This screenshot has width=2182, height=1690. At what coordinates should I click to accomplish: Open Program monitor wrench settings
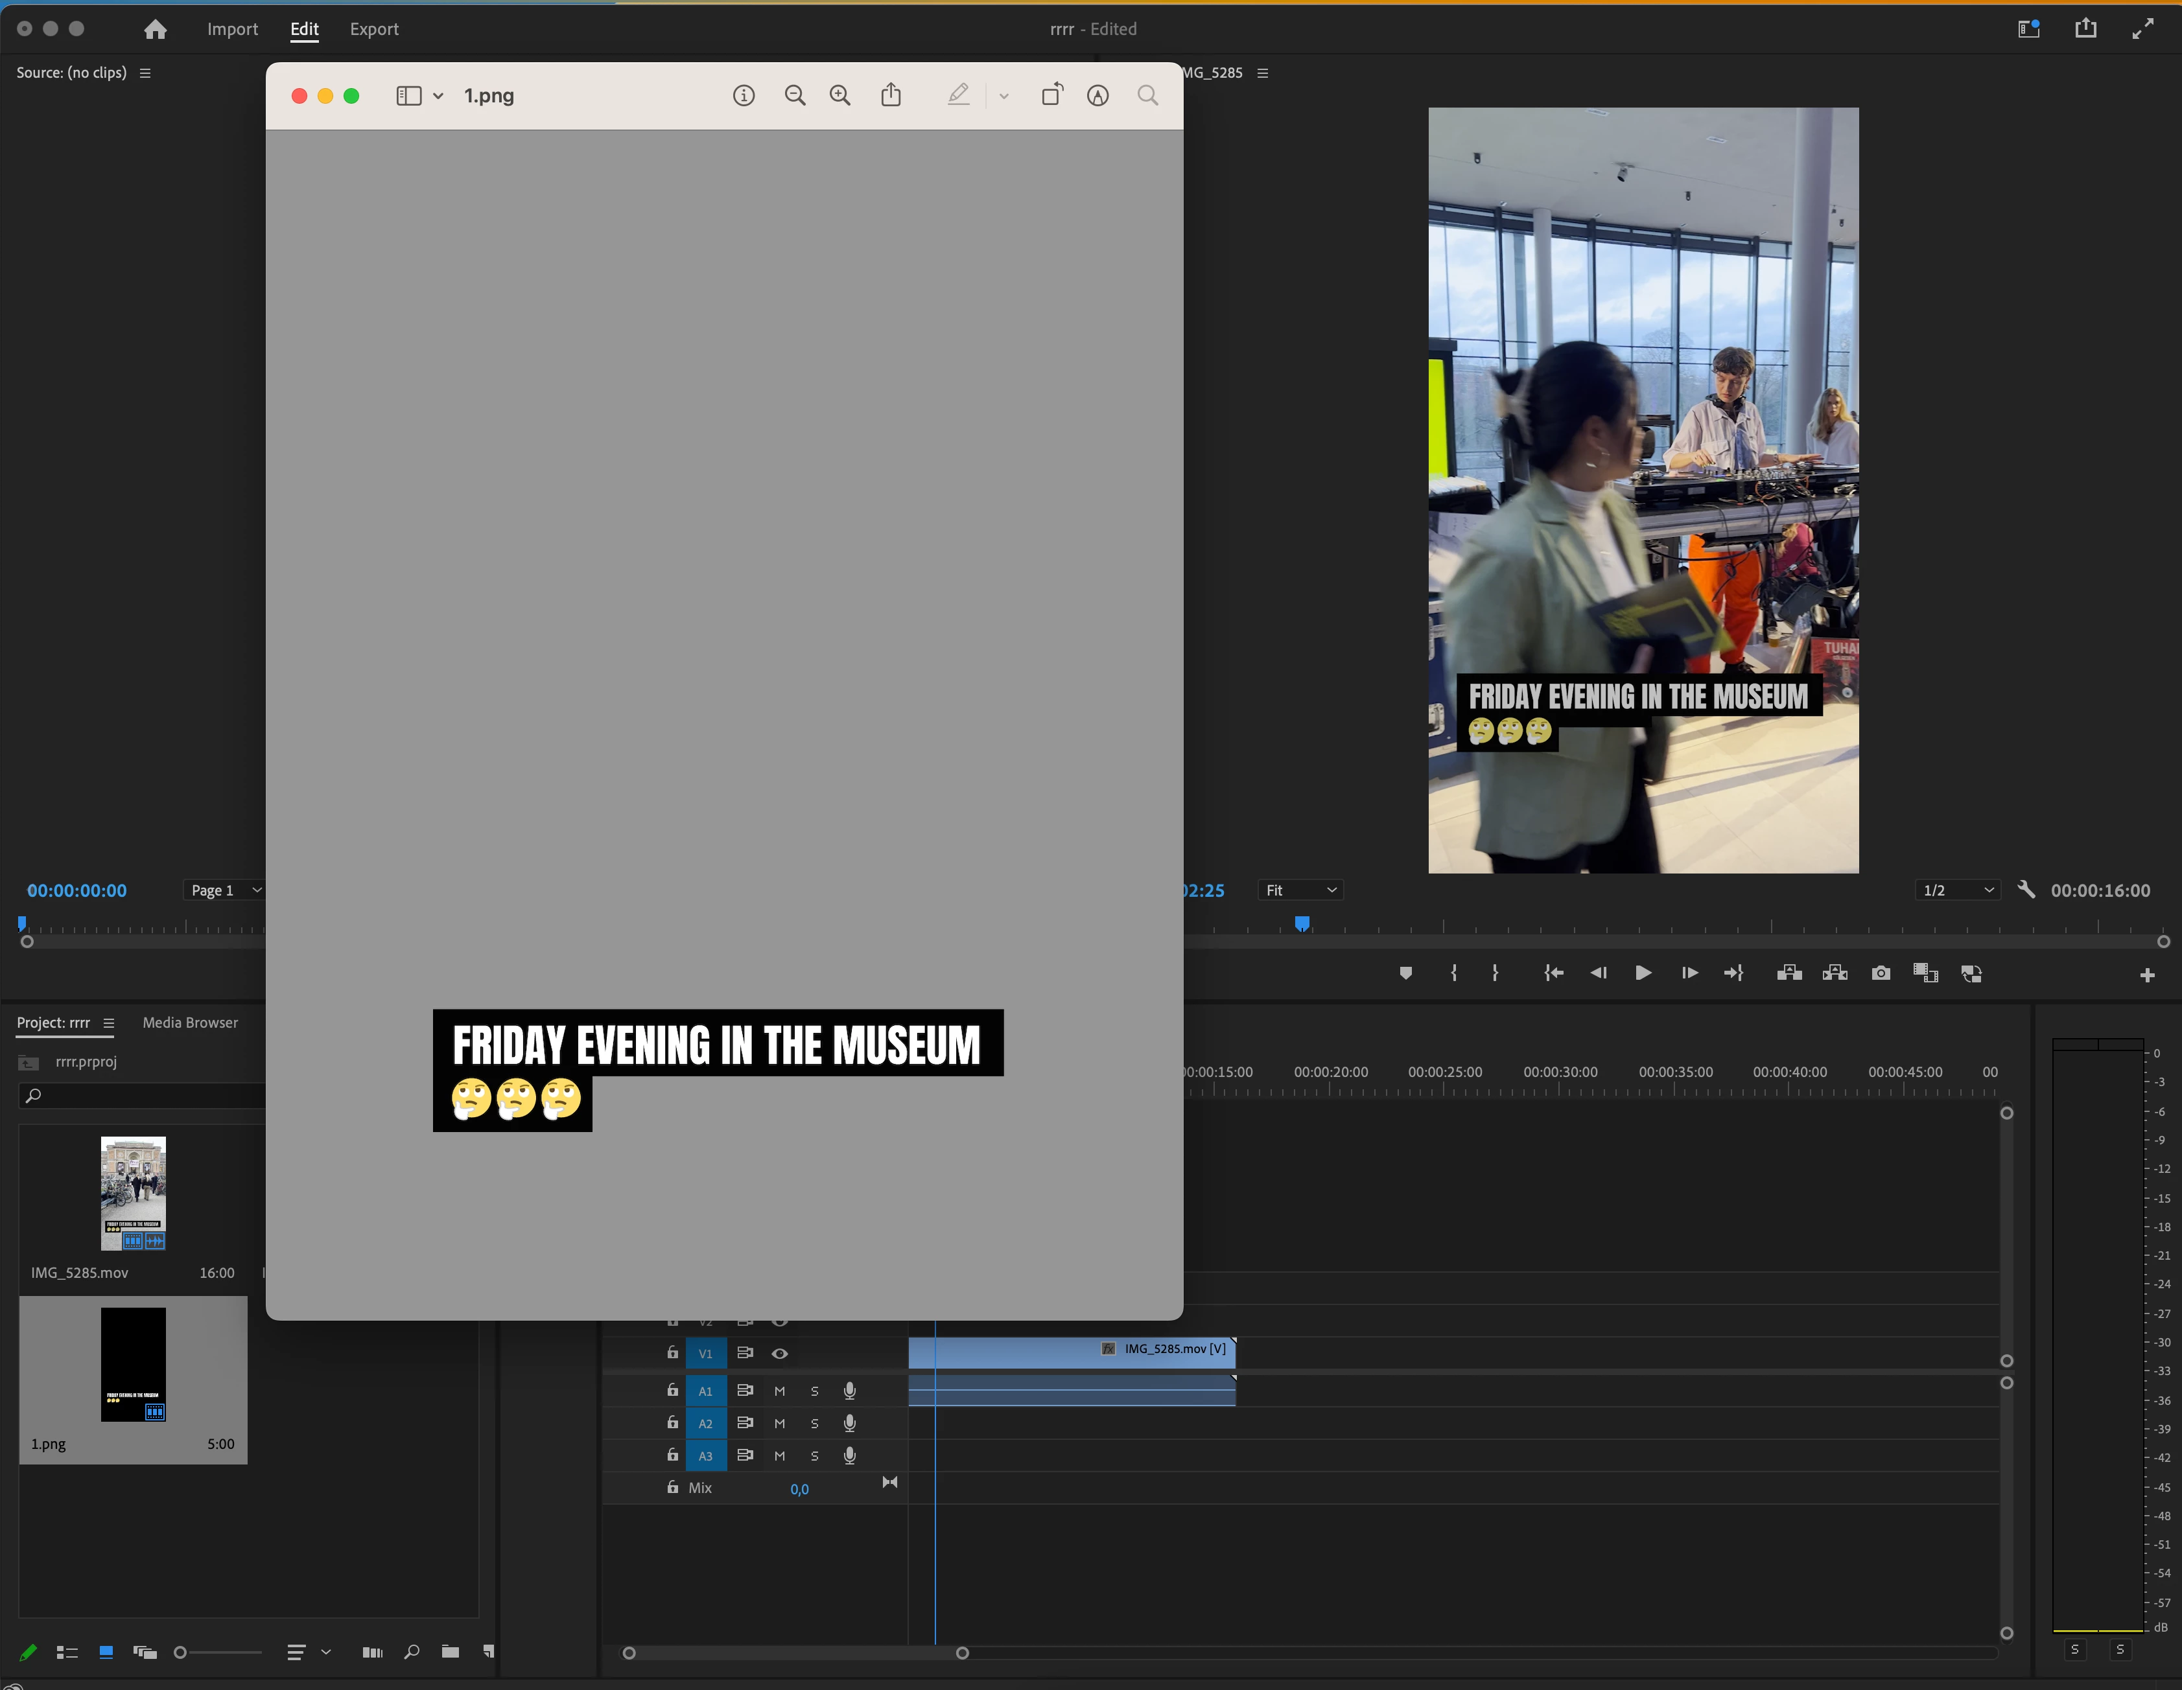2026,889
